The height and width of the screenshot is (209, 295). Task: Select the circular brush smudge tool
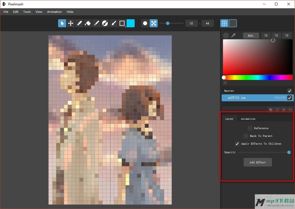(x=105, y=23)
